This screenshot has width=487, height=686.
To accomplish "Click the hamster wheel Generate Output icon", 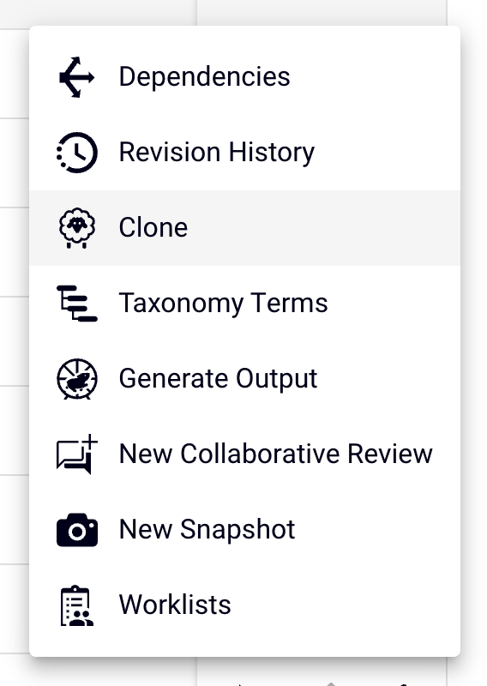I will click(76, 378).
